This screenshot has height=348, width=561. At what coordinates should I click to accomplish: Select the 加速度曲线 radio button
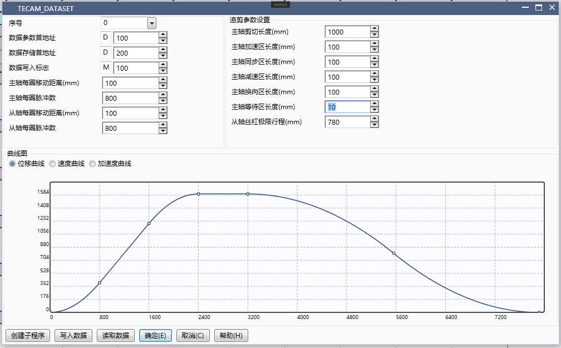click(x=92, y=164)
